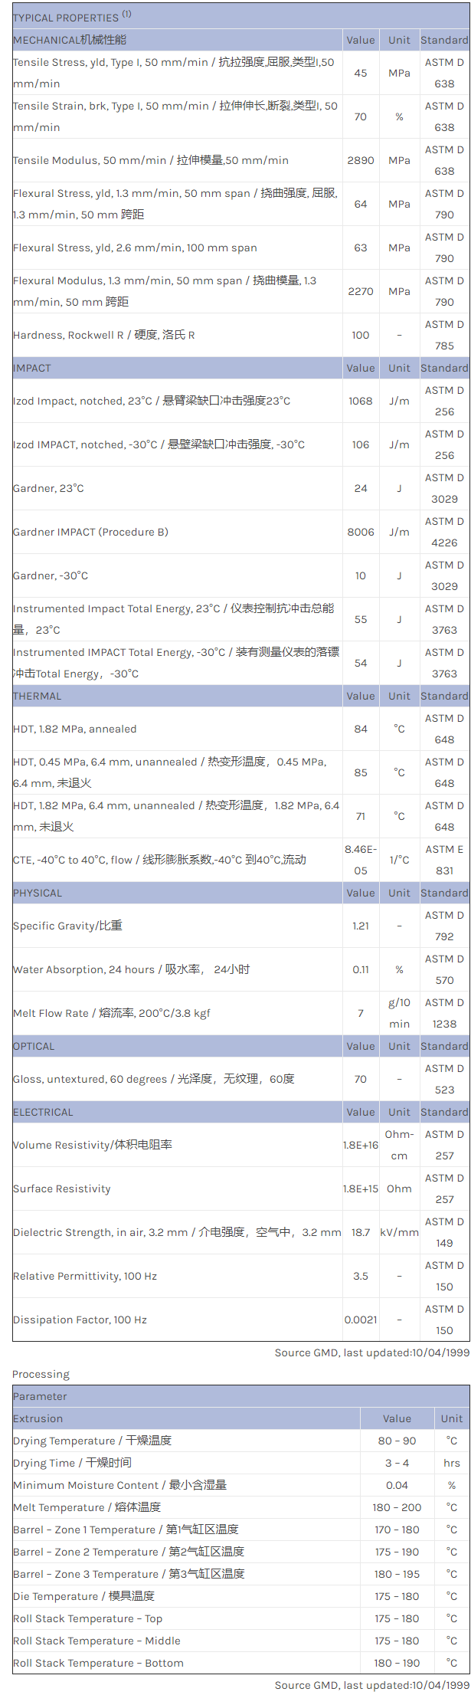Click the Processing heading text
Image resolution: width=471 pixels, height=1695 pixels.
41,1374
